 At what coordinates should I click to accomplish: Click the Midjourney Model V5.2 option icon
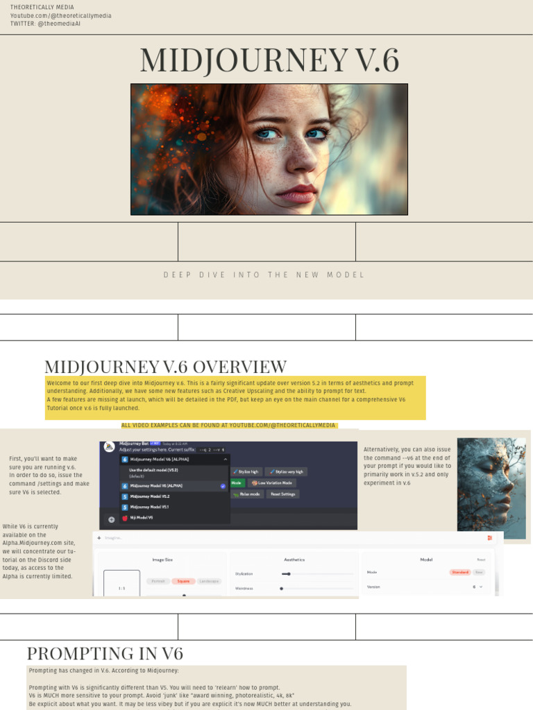pos(125,496)
